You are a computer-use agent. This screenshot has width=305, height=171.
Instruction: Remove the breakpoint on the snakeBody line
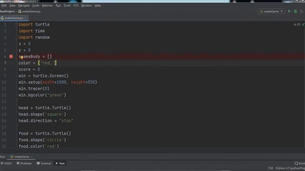[11, 57]
